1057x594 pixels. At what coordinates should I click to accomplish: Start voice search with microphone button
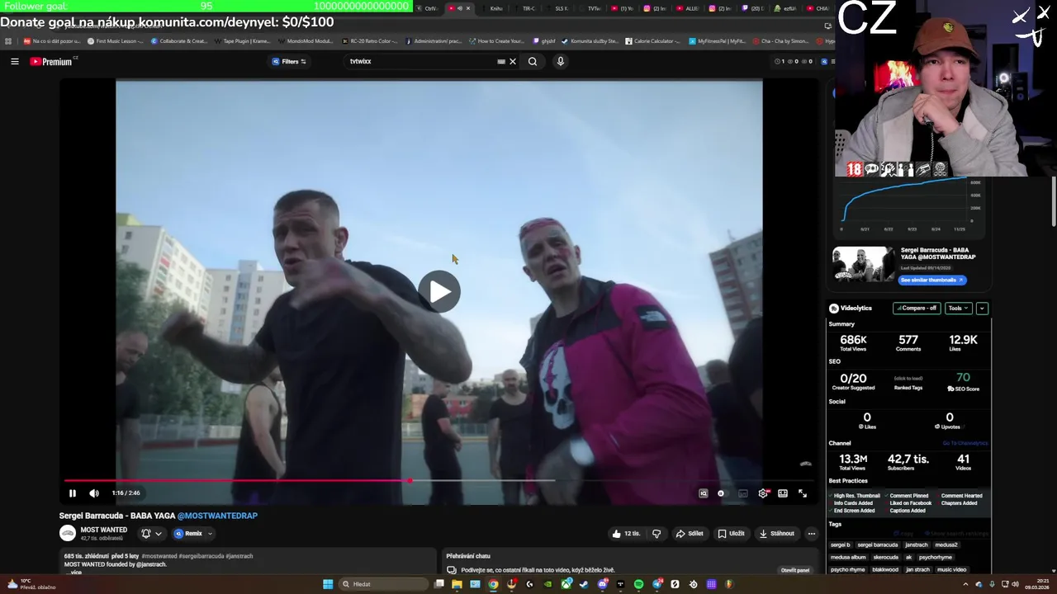[x=561, y=61]
